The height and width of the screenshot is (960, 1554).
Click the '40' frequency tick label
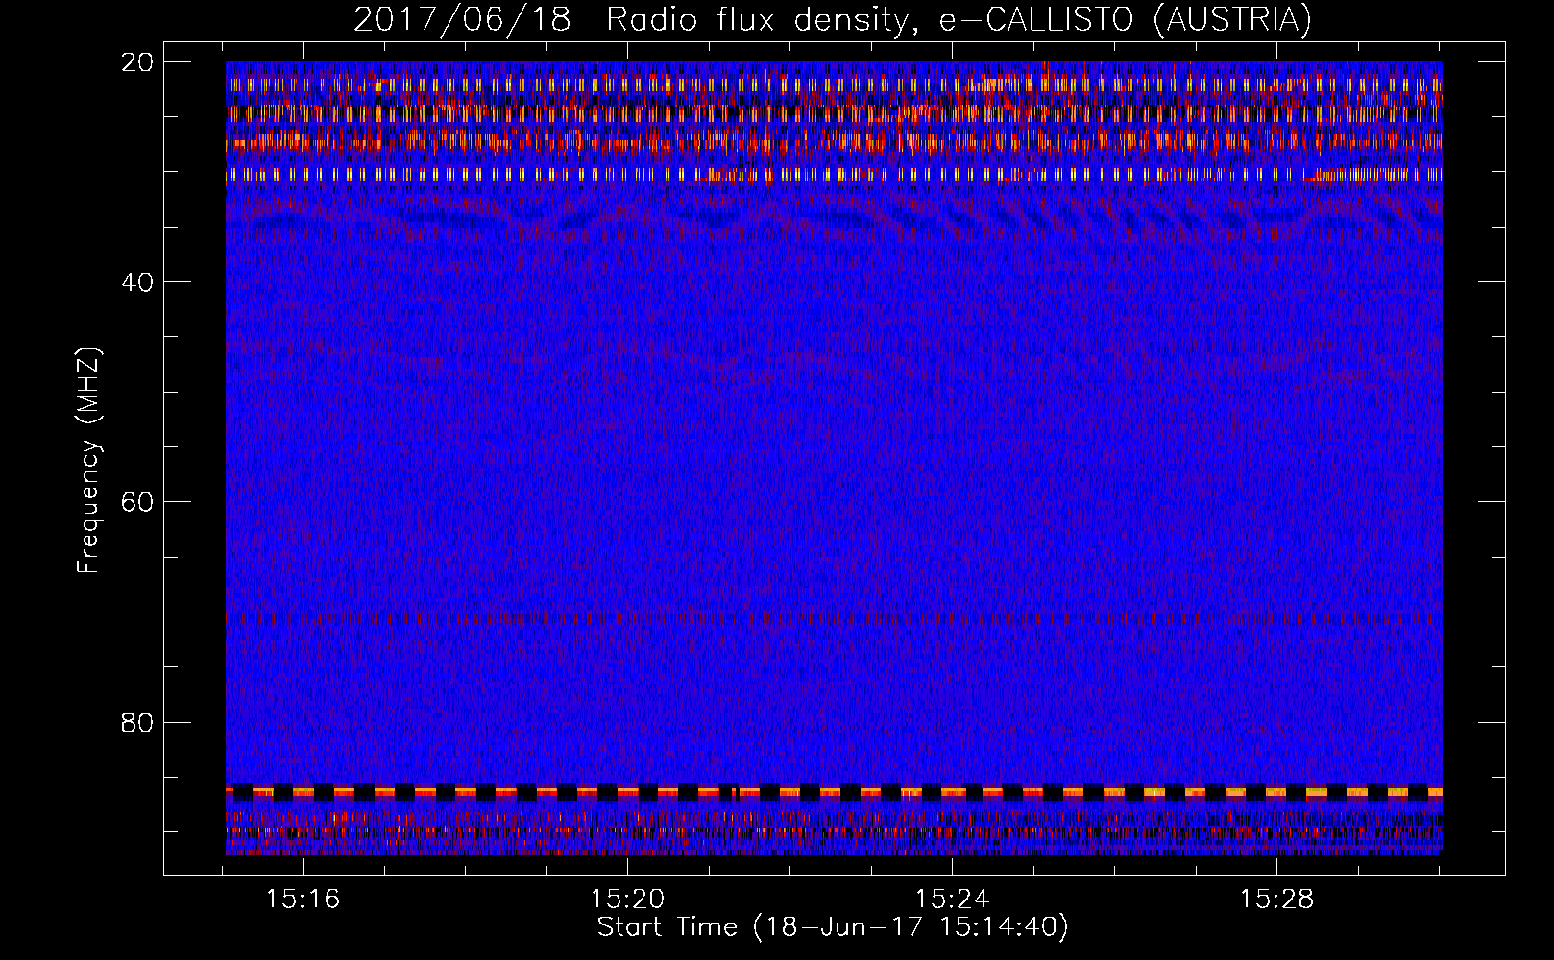(x=137, y=282)
